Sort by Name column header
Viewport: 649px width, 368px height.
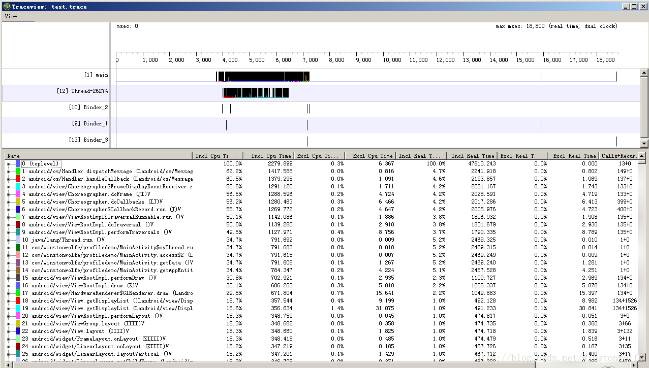tap(99, 156)
